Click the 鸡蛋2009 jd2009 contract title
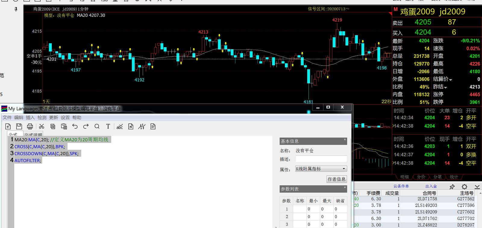Screen dimensions: 482x228 pos(433,11)
